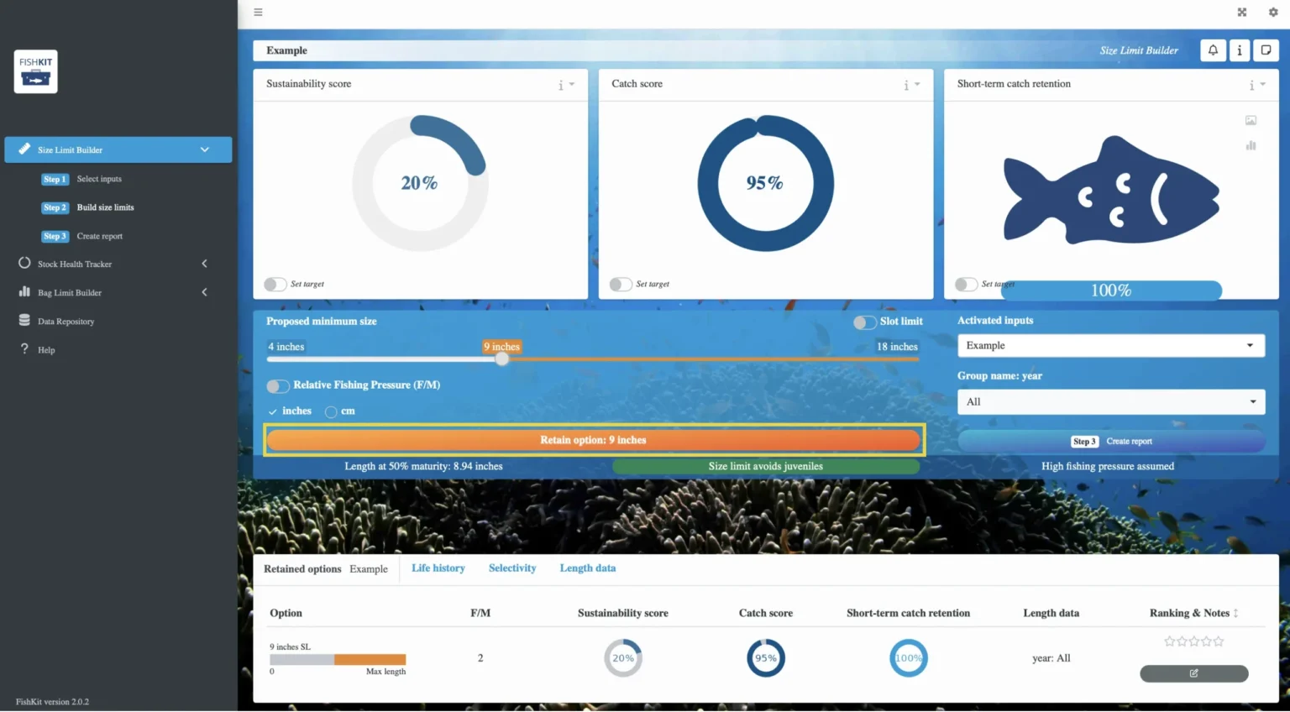The image size is (1290, 712).
Task: Go to Step 1 Select inputs
Action: (81, 179)
